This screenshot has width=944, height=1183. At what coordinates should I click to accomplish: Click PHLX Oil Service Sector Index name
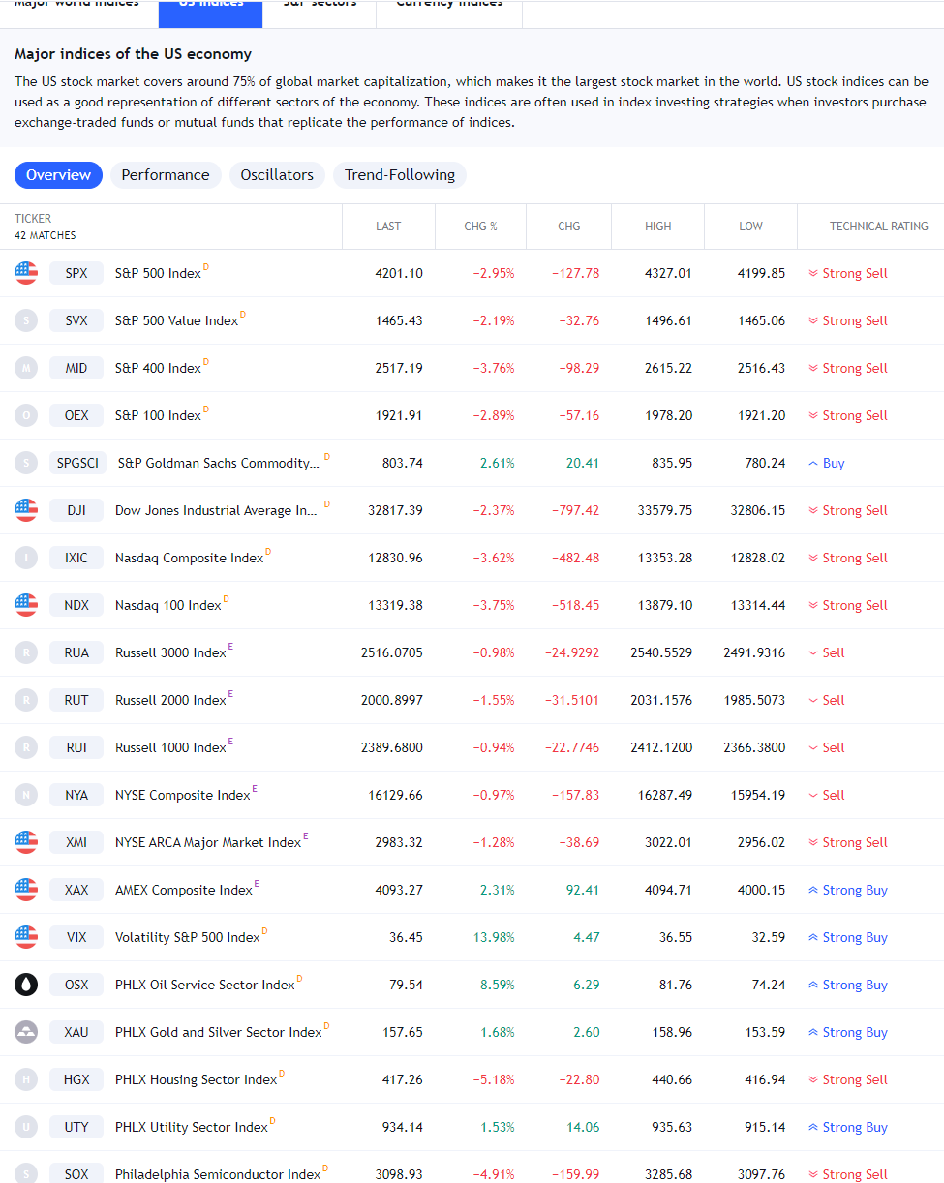click(x=204, y=986)
